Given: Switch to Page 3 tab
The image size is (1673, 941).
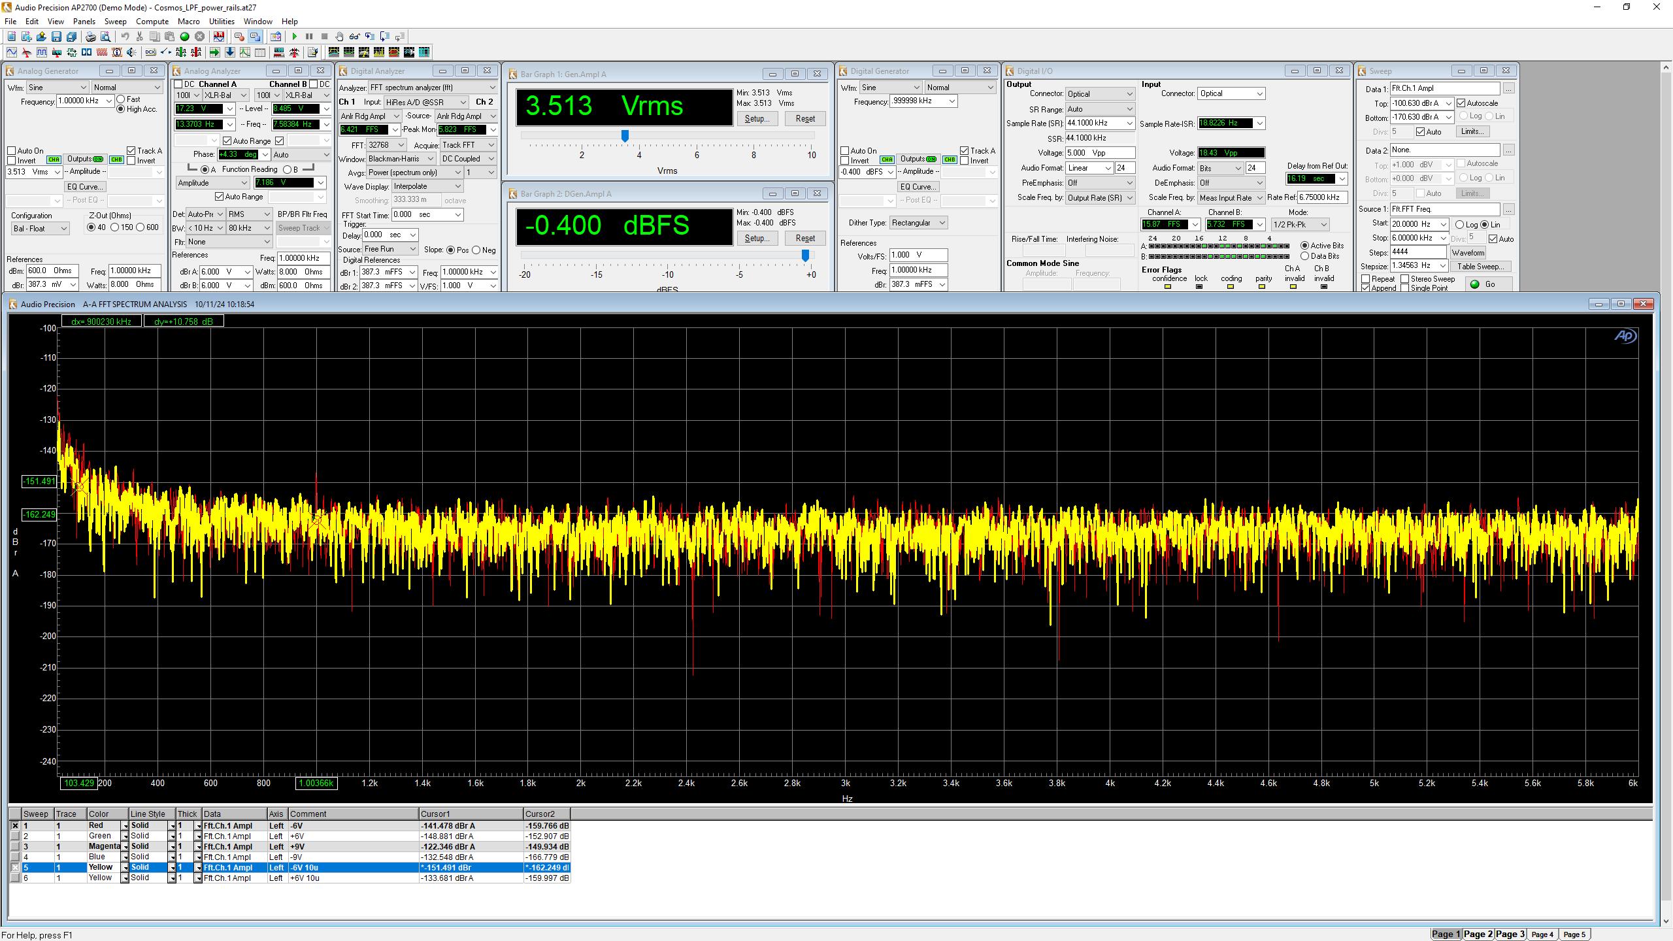Looking at the screenshot, I should pyautogui.click(x=1510, y=934).
